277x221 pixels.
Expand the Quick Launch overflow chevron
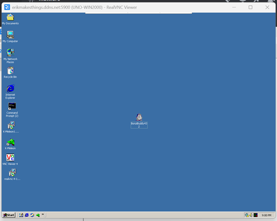point(43,215)
